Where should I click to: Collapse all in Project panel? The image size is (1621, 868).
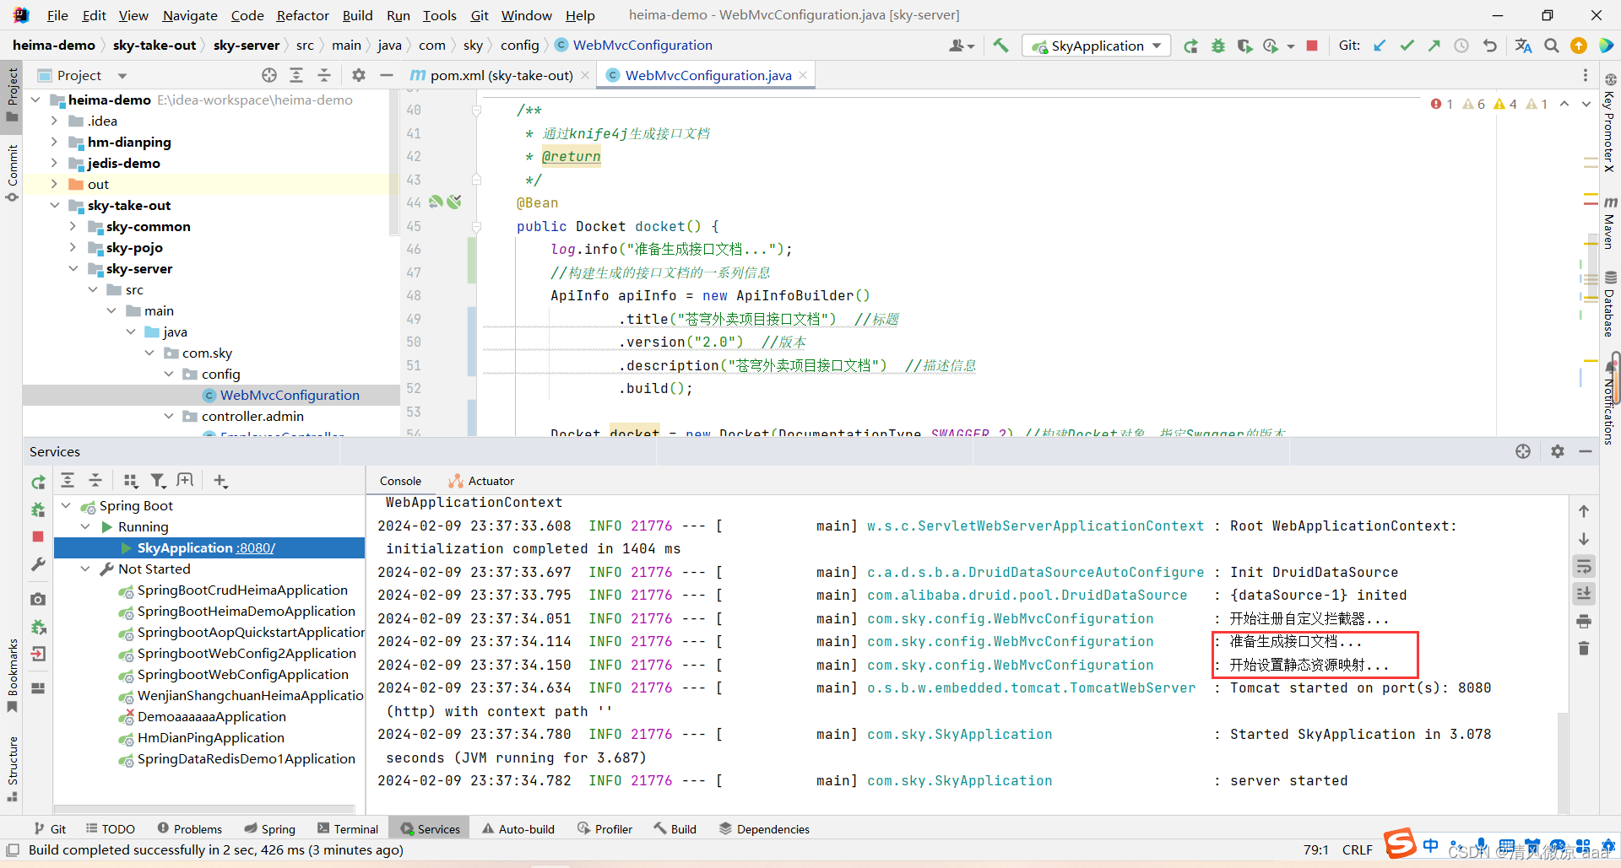click(x=324, y=75)
